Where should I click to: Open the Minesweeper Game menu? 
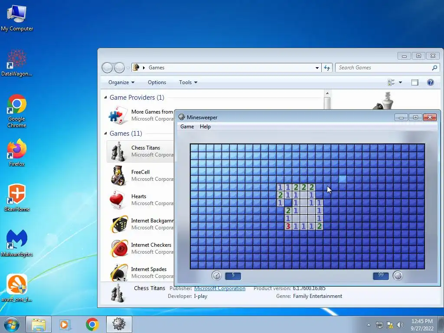(187, 127)
